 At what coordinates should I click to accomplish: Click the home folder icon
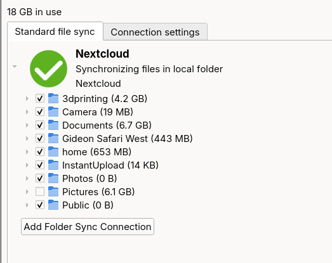point(53,152)
